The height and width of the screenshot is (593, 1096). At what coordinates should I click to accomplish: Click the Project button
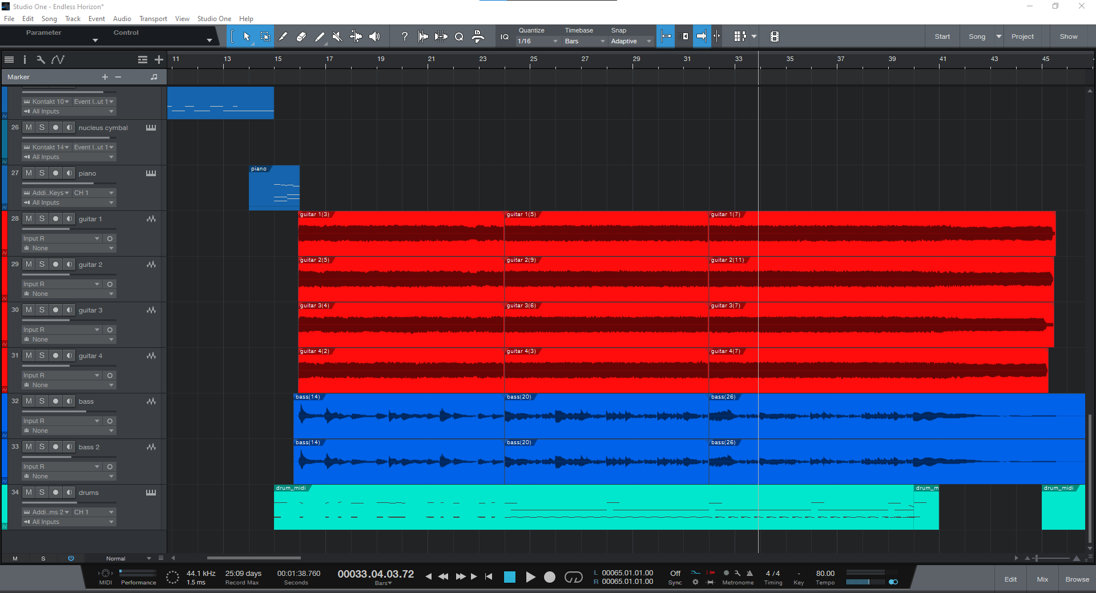pos(1022,36)
